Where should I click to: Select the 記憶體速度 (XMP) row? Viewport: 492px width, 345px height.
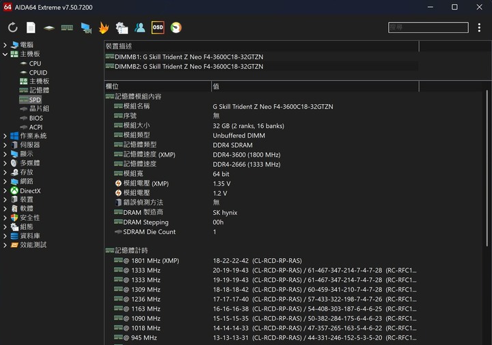tap(261, 155)
